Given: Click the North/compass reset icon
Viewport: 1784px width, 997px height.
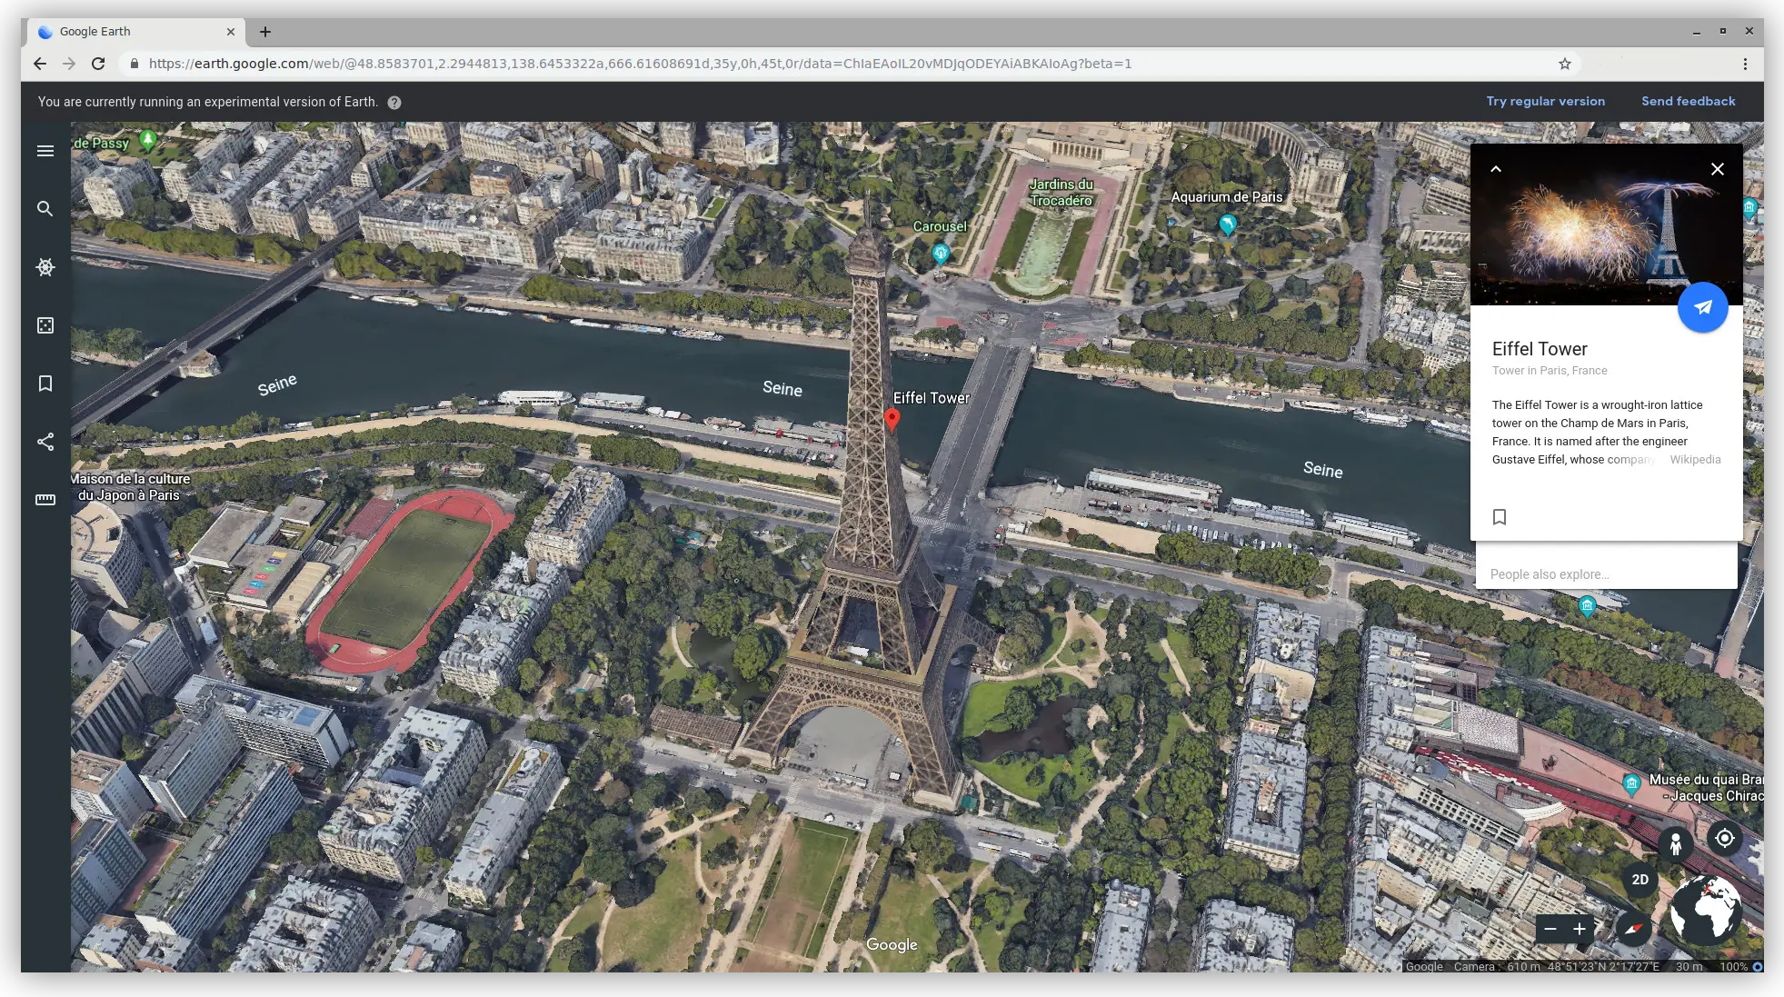Looking at the screenshot, I should point(1635,927).
